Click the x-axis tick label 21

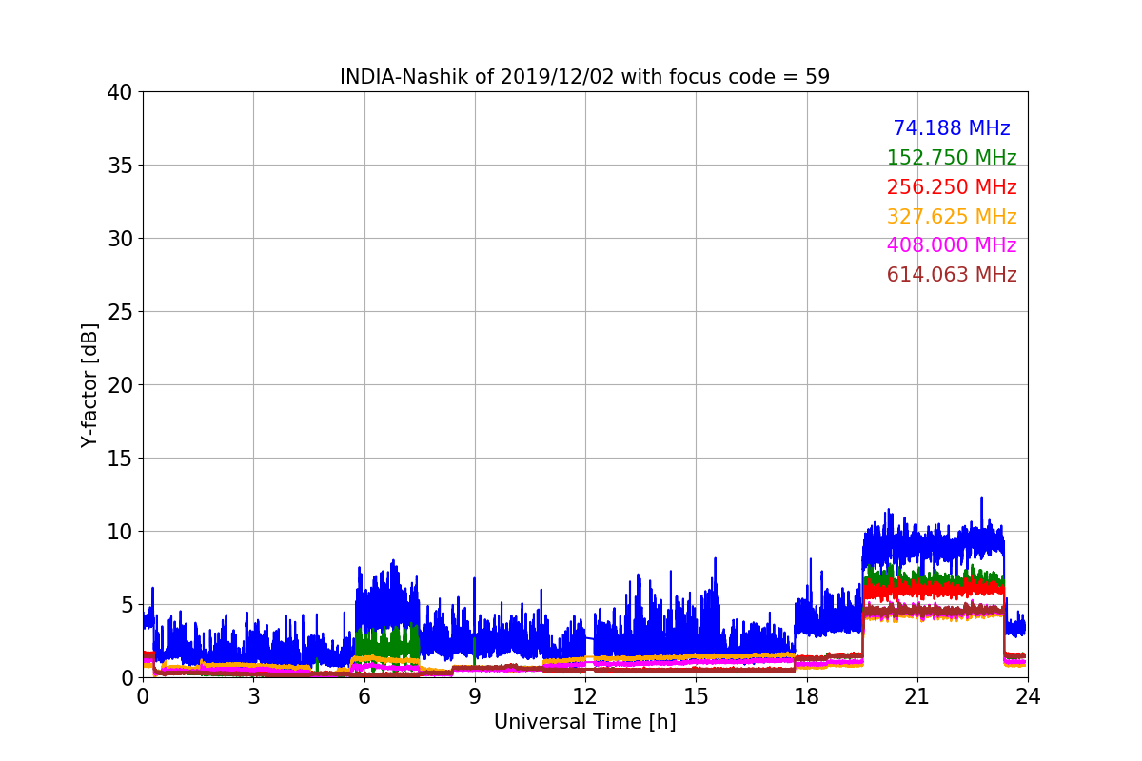pyautogui.click(x=916, y=695)
